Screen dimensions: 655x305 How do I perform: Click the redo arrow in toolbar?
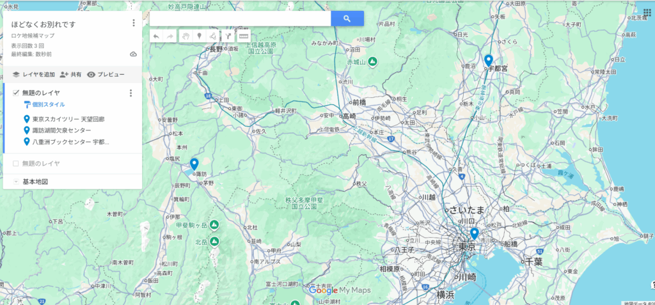click(171, 36)
